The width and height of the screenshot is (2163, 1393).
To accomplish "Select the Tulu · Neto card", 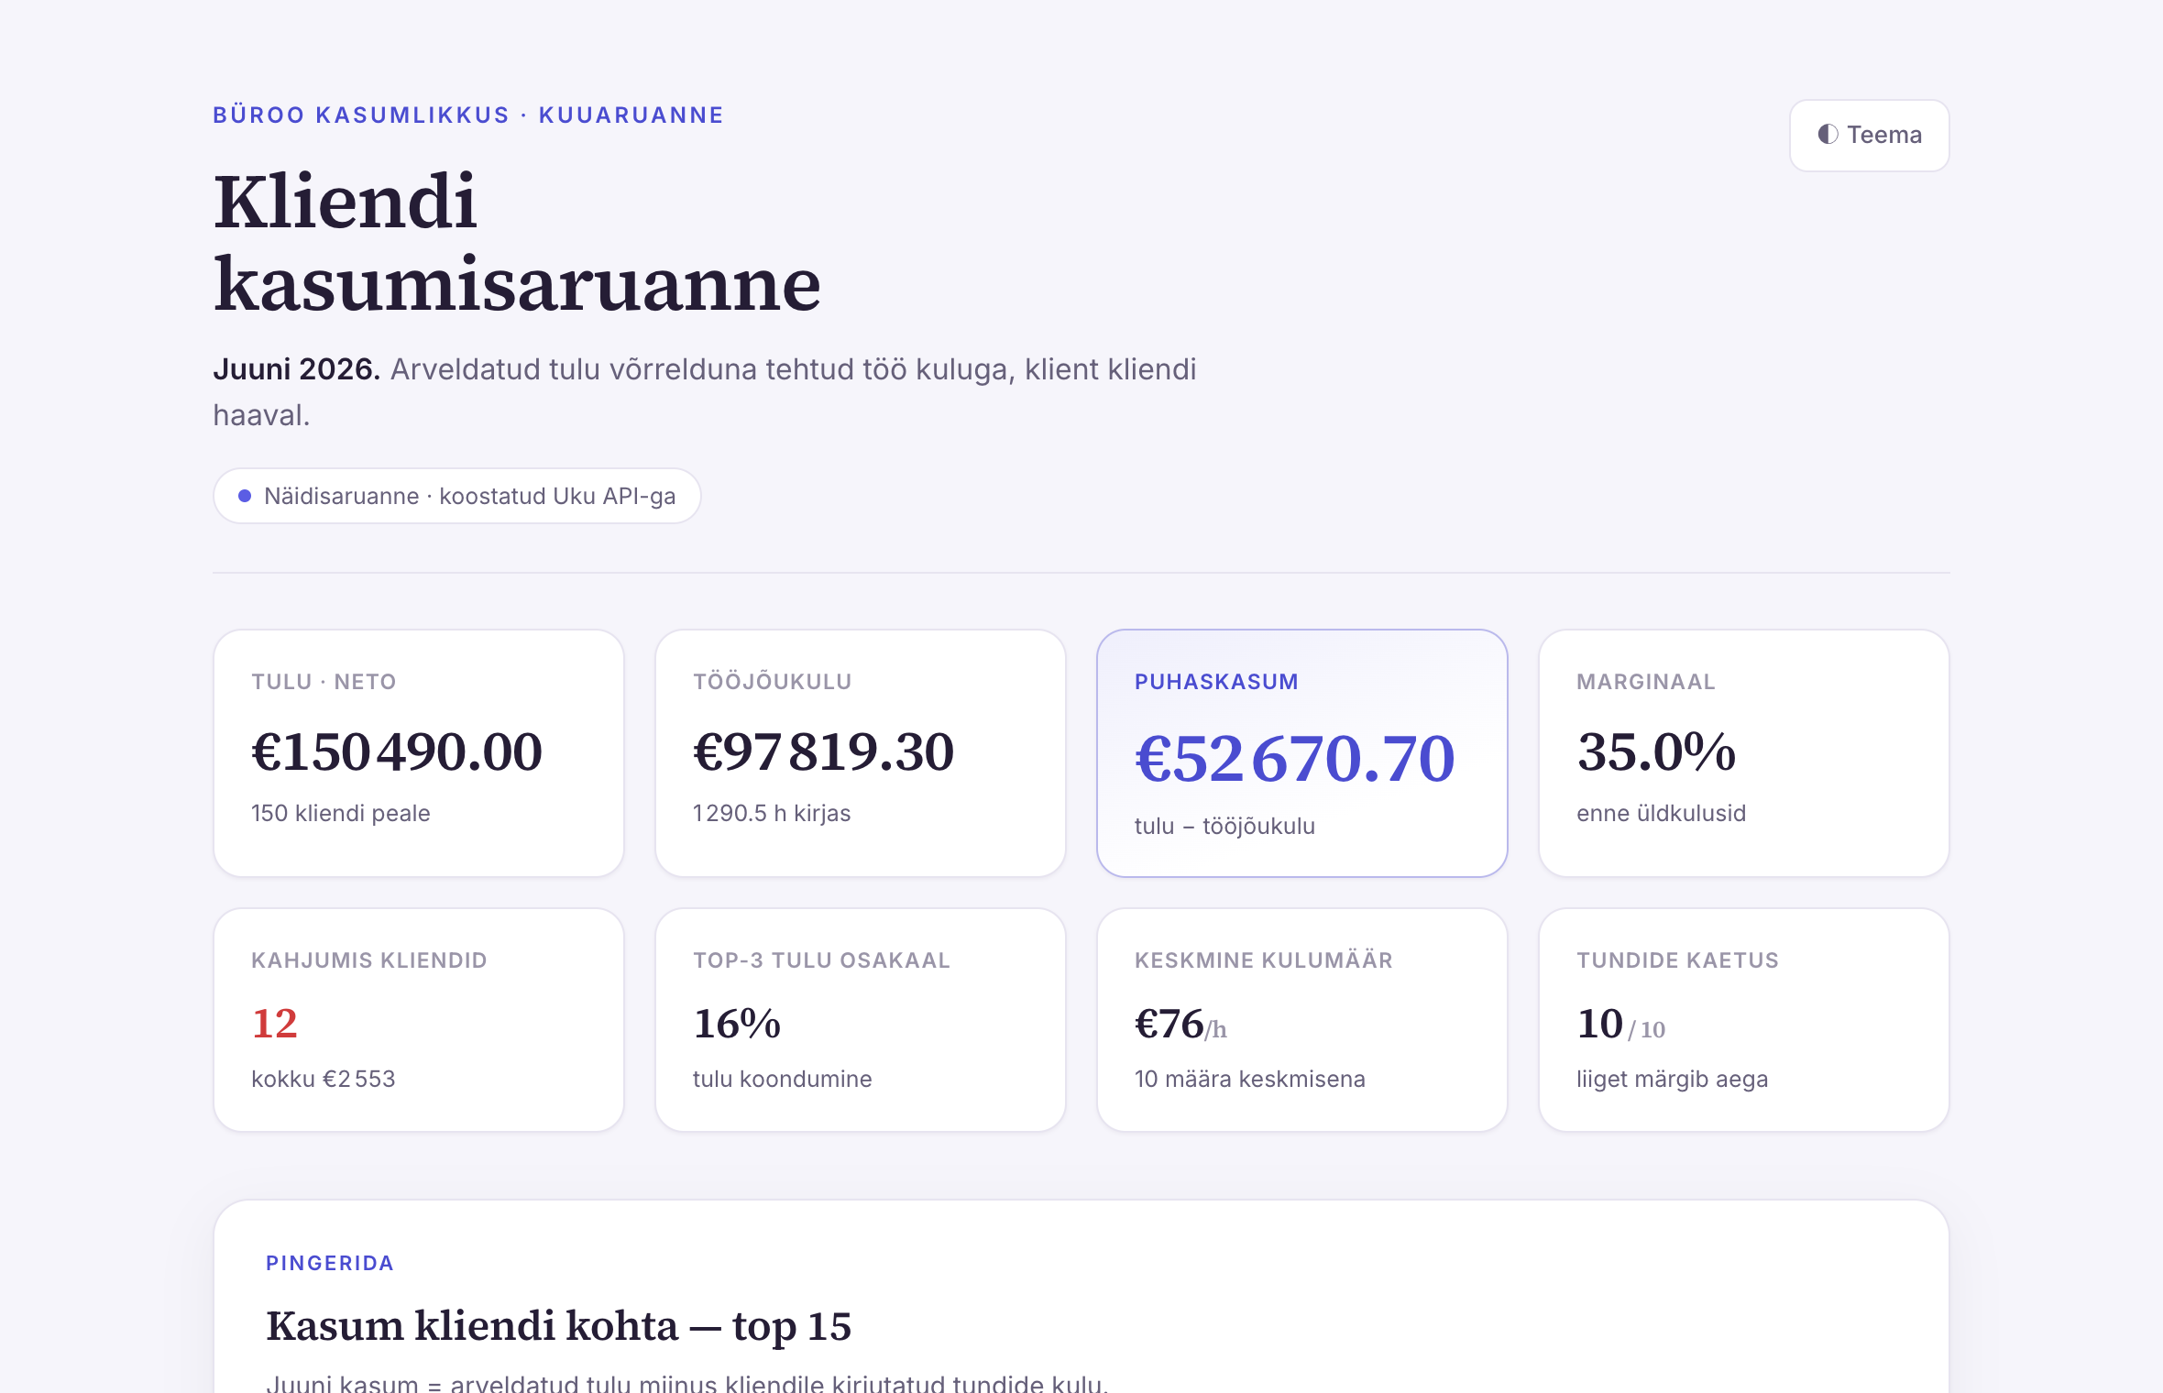I will point(419,753).
